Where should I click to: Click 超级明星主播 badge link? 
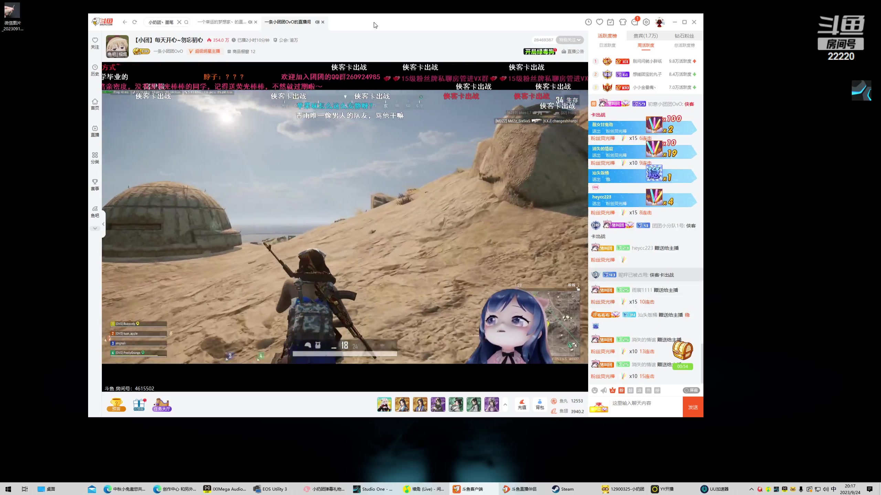click(204, 51)
